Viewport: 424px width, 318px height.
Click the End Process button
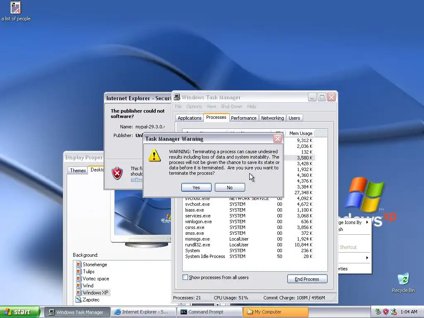307,279
